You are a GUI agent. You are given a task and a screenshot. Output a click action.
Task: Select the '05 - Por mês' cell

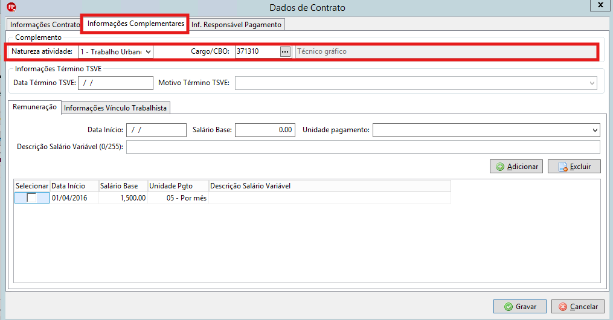click(178, 198)
